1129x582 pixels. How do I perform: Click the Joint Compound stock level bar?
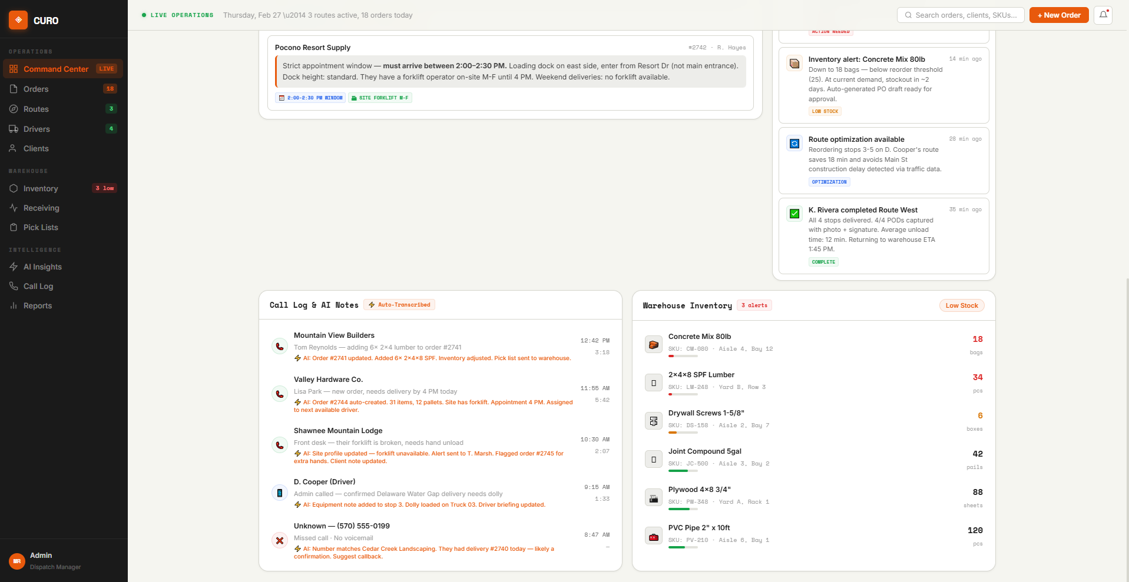(683, 471)
